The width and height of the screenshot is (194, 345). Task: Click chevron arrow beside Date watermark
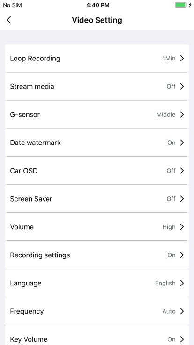[x=182, y=142]
